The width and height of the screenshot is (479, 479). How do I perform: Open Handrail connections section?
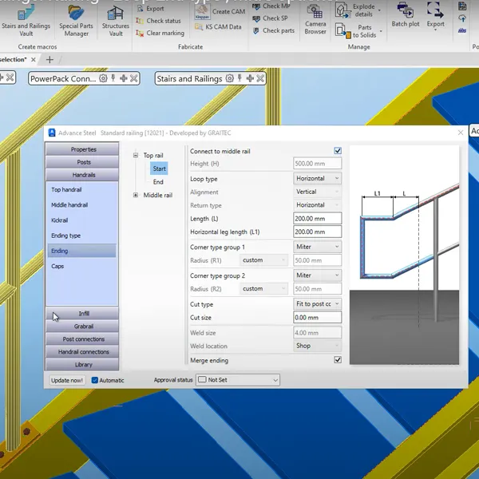(82, 352)
